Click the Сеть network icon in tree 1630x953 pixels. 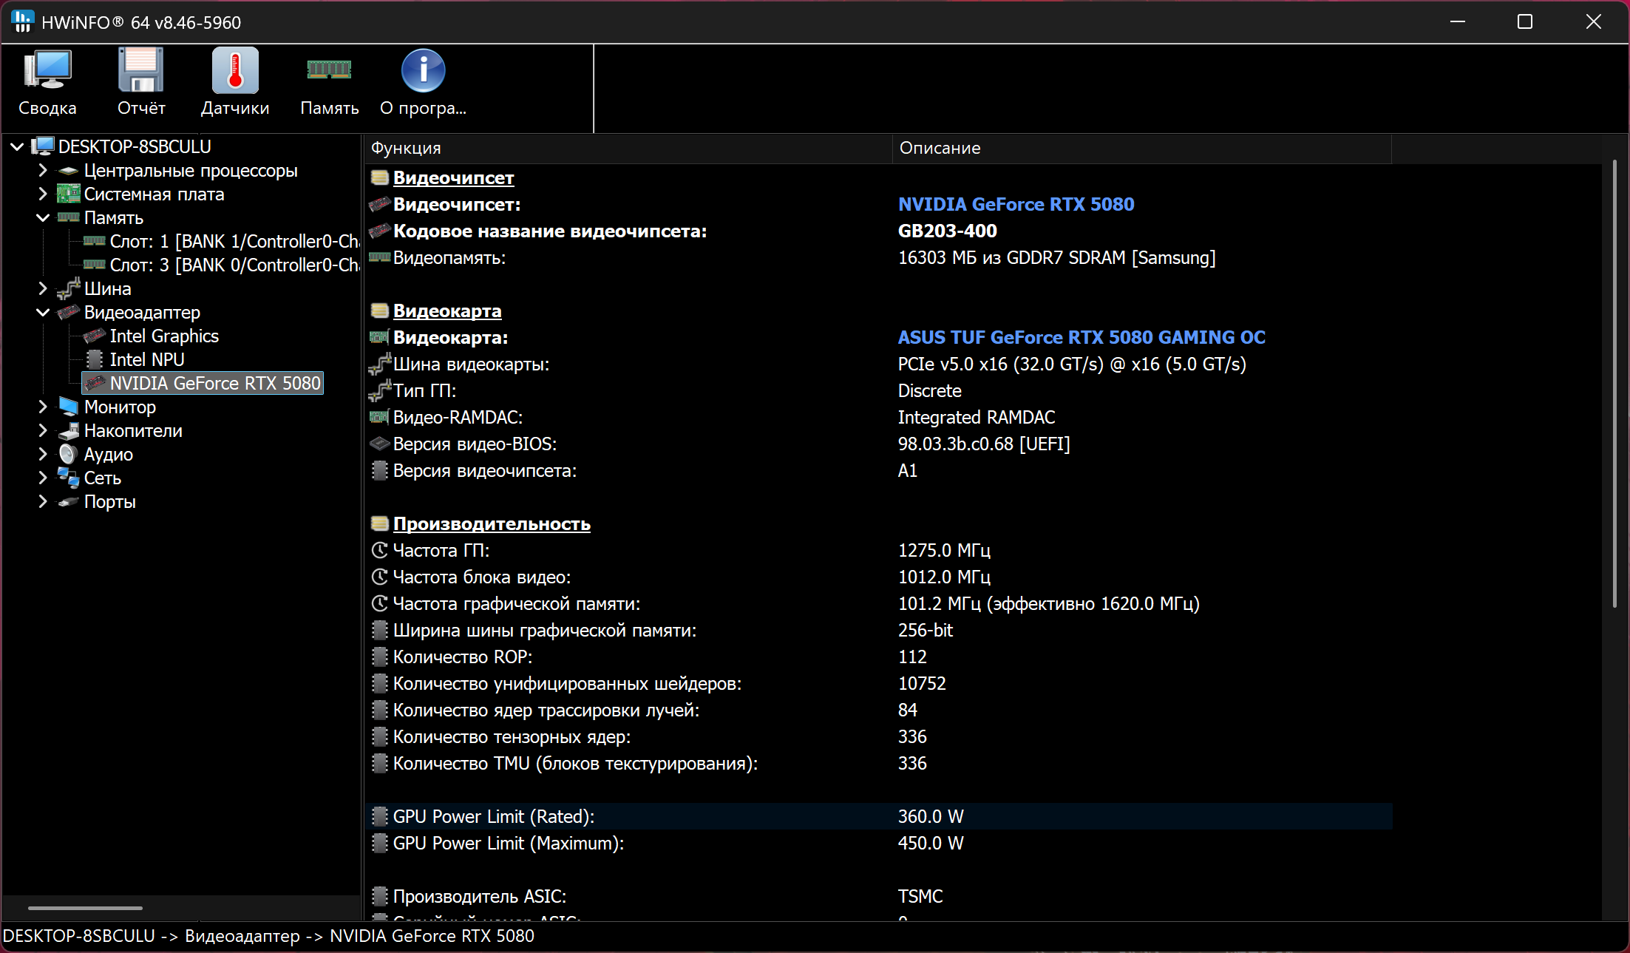(68, 478)
